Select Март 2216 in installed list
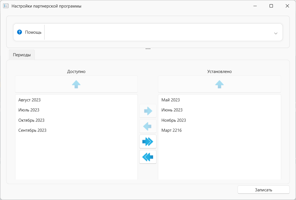 (x=219, y=130)
